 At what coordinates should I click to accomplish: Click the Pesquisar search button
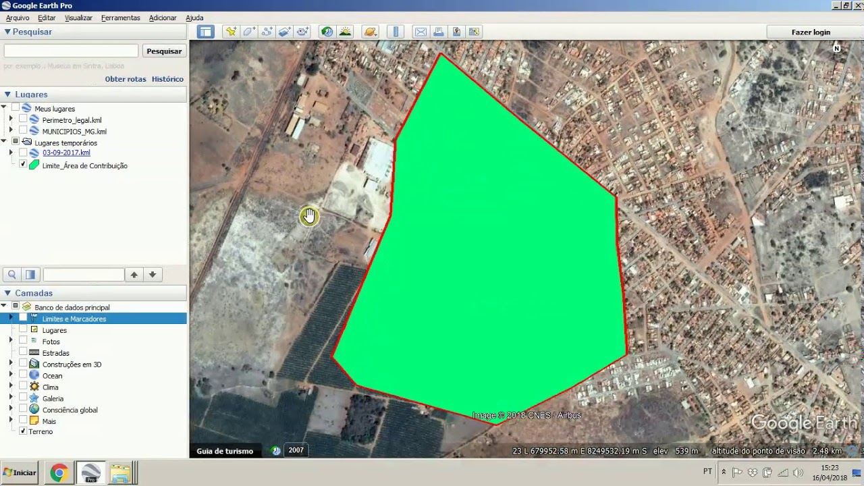[164, 51]
